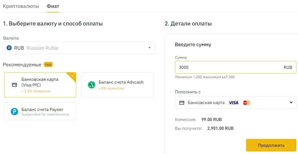
Task: Click the card icon in Пополнить с field
Action: pos(182,103)
